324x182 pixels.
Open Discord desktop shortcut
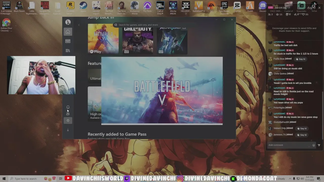pyautogui.click(x=263, y=7)
